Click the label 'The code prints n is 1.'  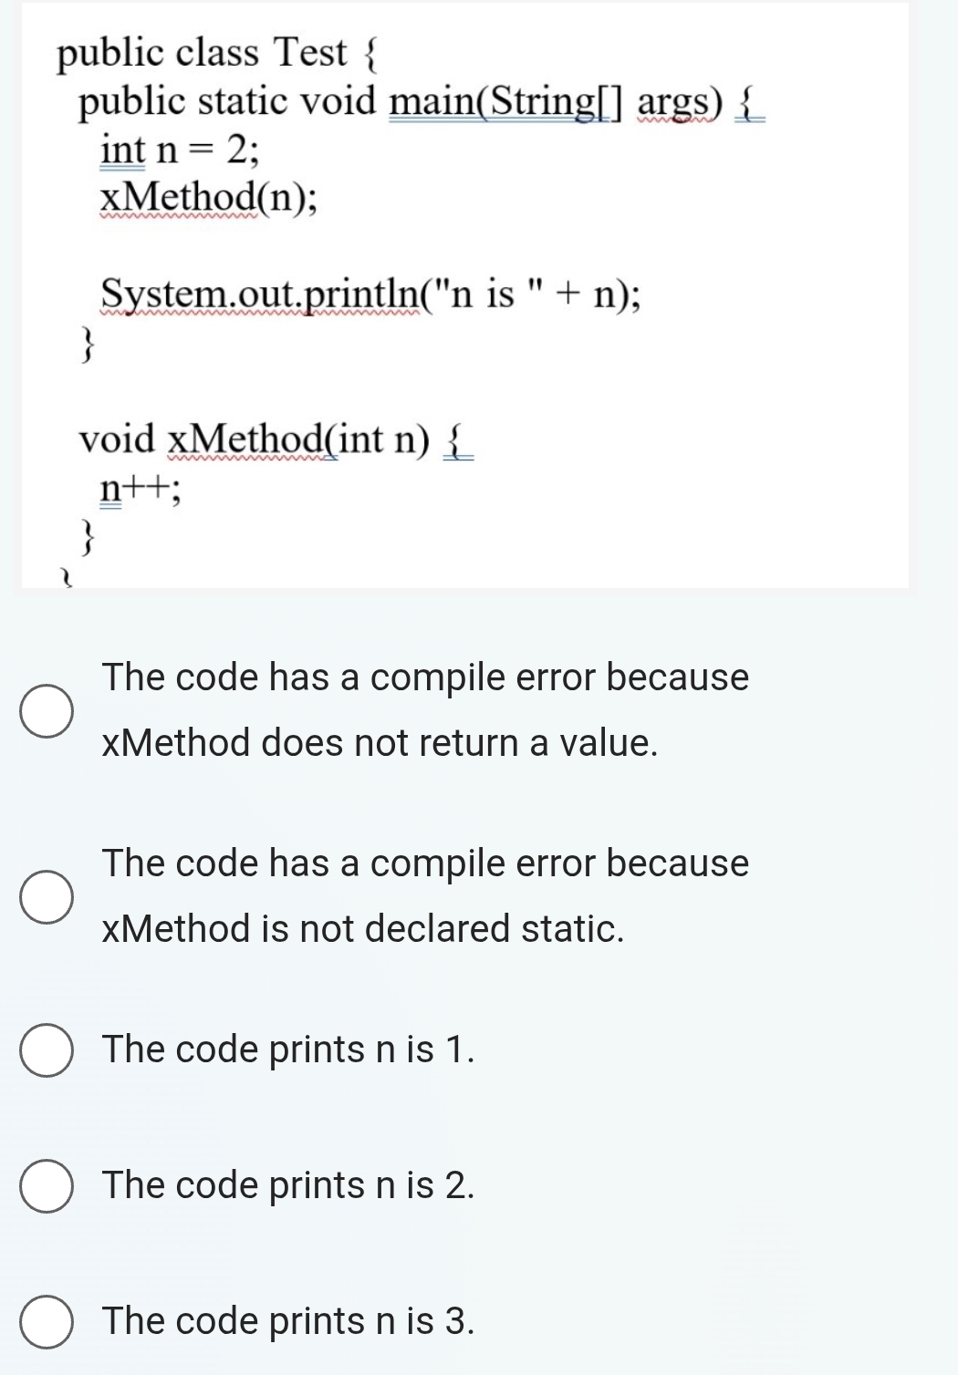click(x=288, y=1049)
